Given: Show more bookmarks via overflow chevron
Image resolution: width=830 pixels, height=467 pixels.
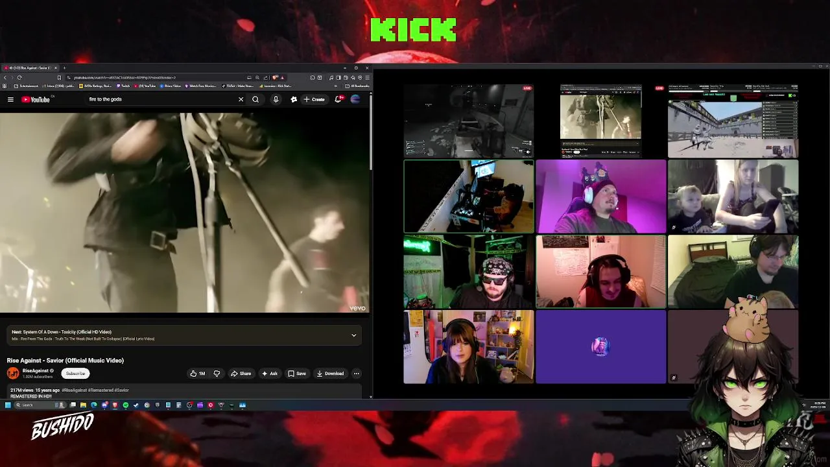Looking at the screenshot, I should 336,86.
